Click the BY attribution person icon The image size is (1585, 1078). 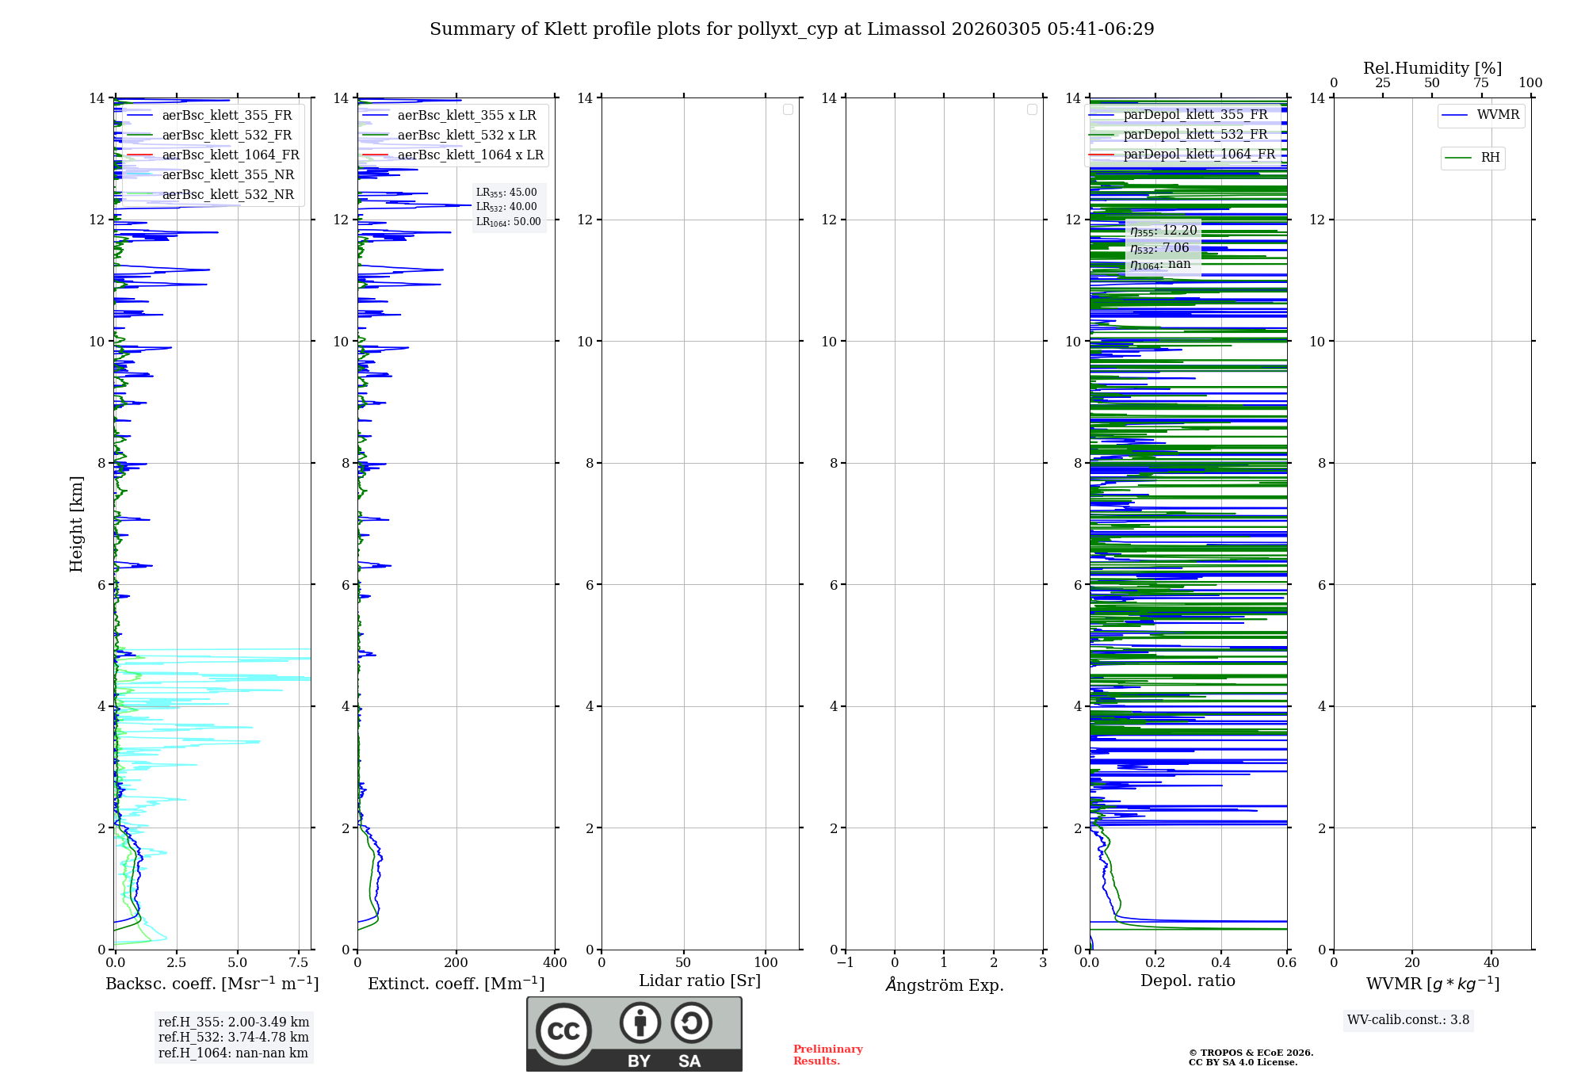[x=640, y=1023]
